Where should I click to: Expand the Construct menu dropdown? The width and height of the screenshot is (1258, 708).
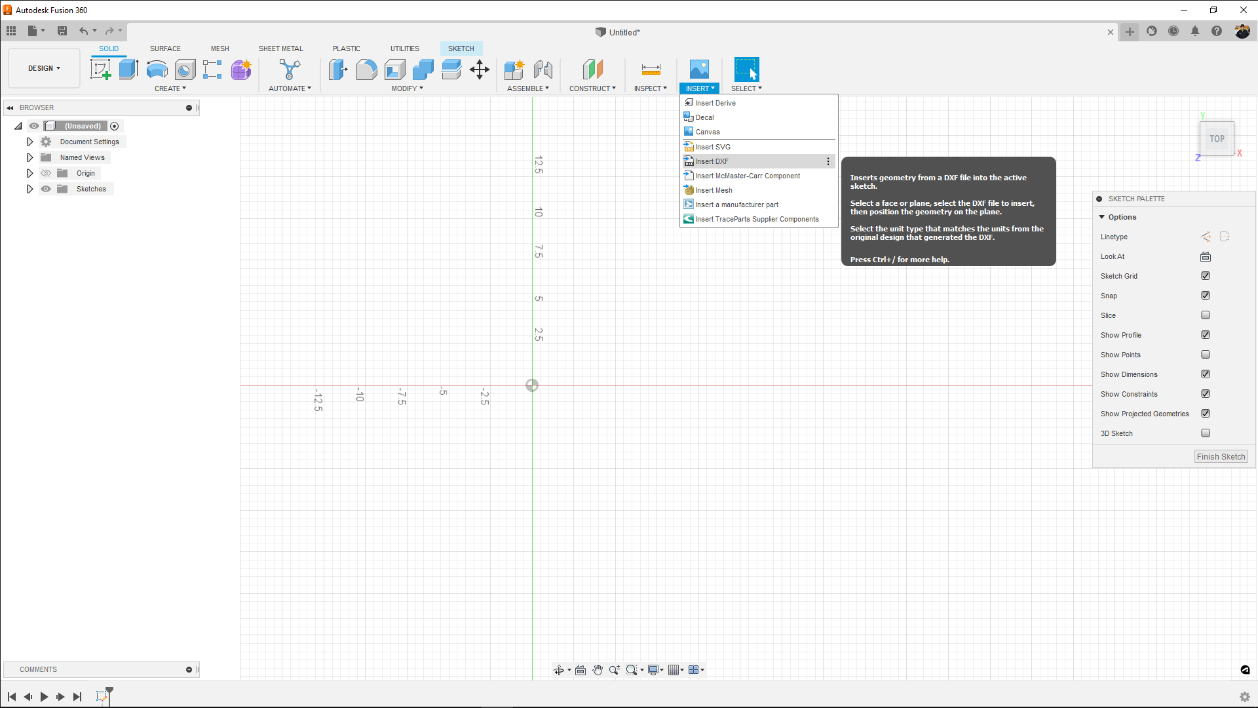coord(593,88)
